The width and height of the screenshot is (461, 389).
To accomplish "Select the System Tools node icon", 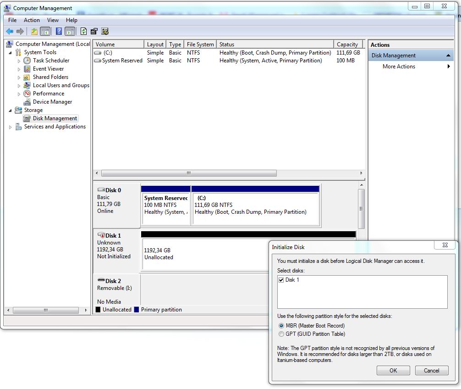I will [18, 52].
